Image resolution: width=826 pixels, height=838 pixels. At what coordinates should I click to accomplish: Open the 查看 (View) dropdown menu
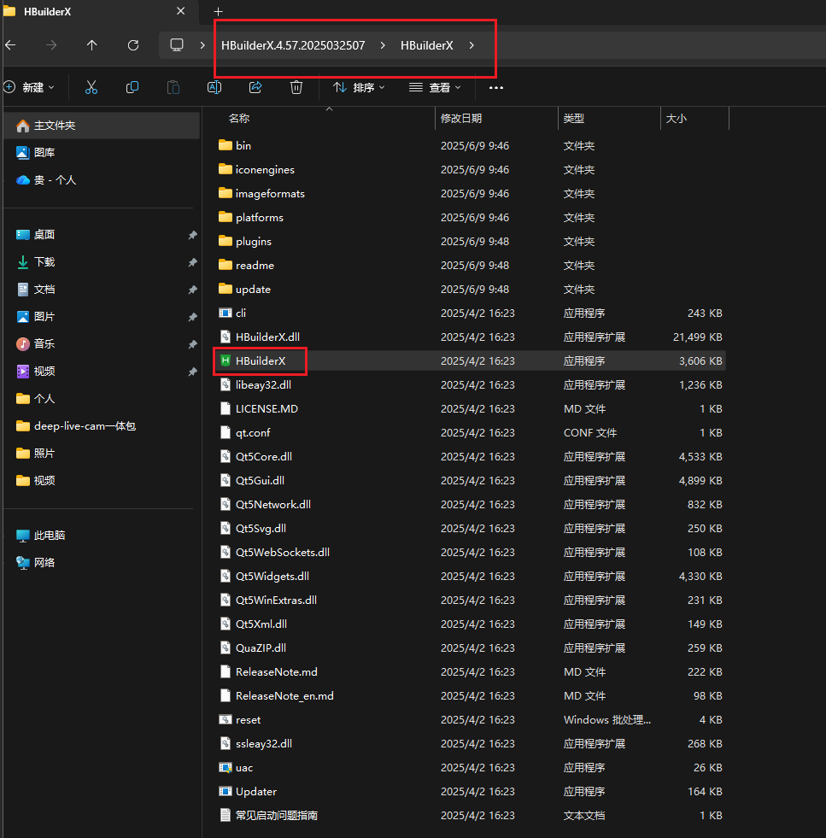click(435, 87)
